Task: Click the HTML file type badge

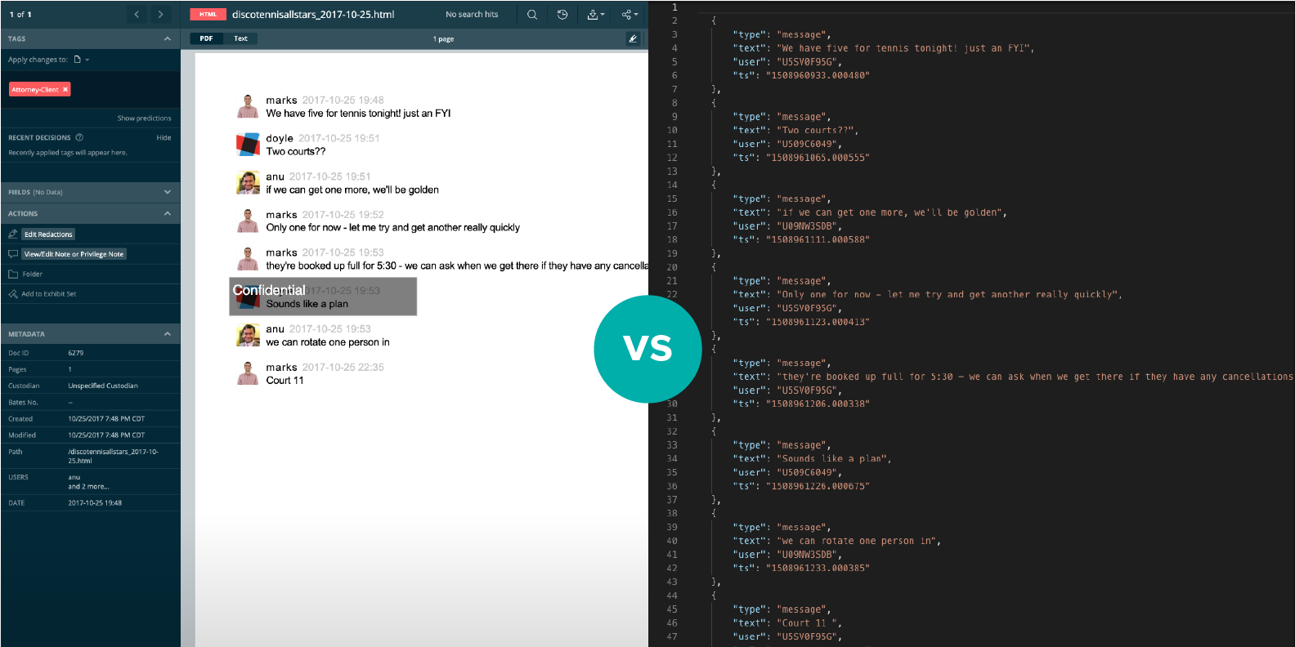Action: pyautogui.click(x=208, y=14)
